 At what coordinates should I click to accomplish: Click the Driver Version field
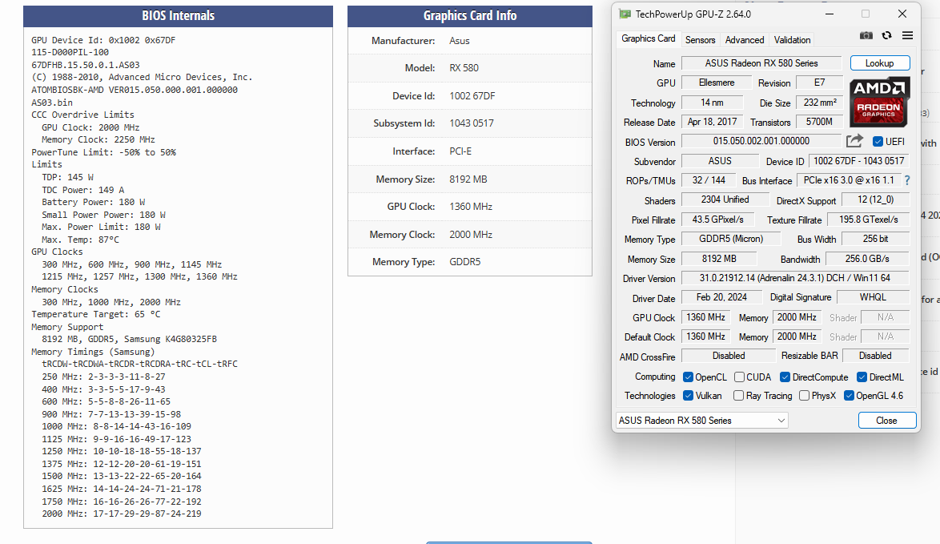tap(795, 278)
